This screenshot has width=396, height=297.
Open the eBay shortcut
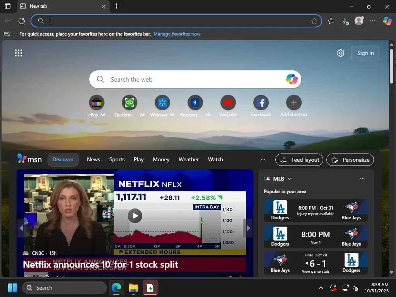click(96, 102)
